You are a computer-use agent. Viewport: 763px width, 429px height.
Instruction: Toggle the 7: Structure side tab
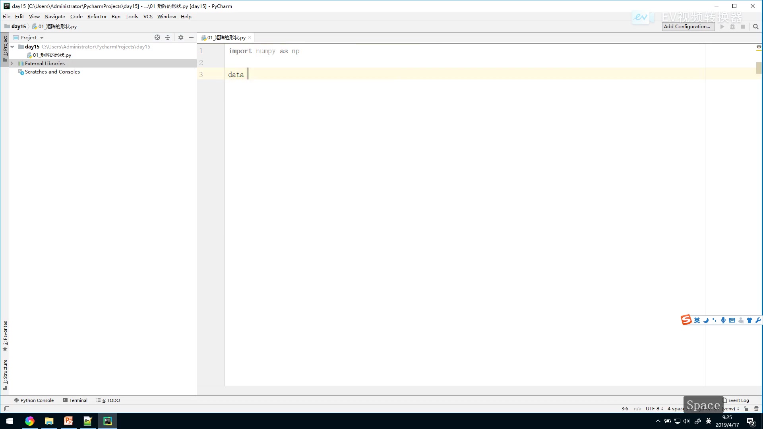click(5, 375)
